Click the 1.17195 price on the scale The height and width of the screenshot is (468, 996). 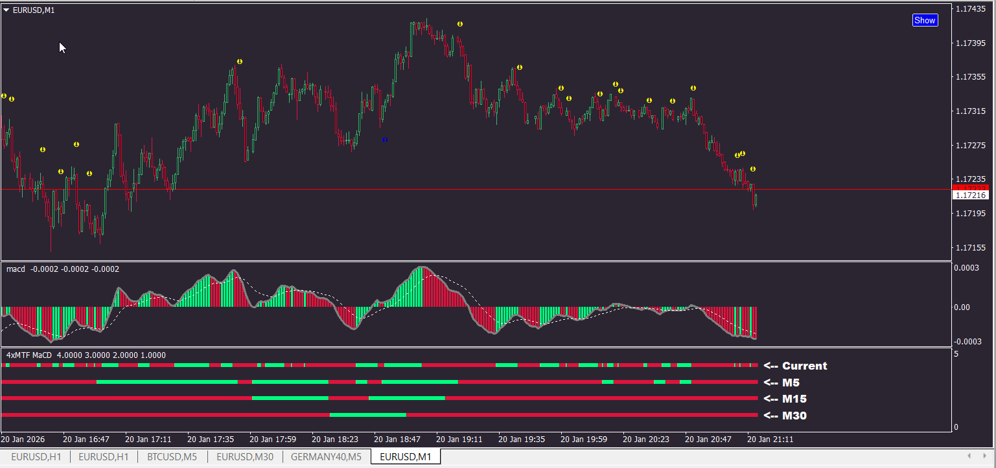[x=971, y=214]
